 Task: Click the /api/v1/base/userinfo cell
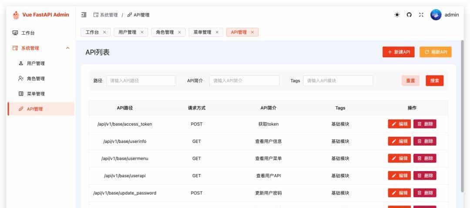point(125,141)
